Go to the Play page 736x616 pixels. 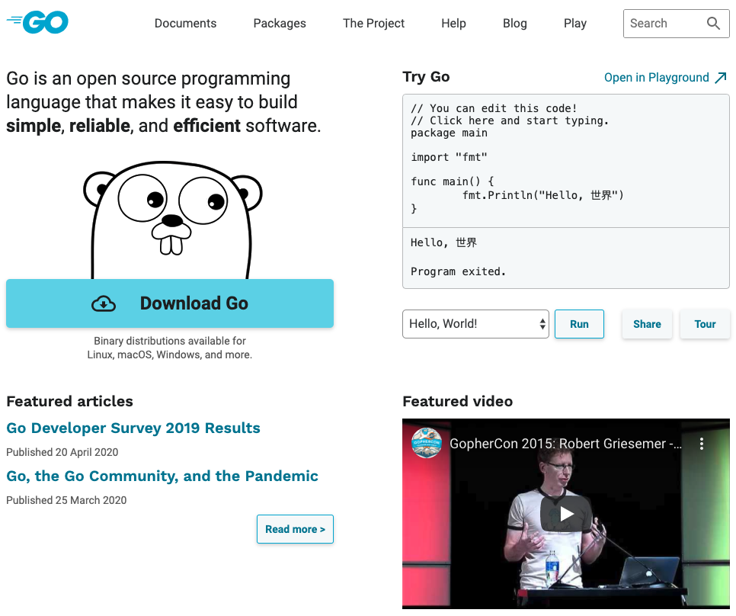click(x=575, y=24)
